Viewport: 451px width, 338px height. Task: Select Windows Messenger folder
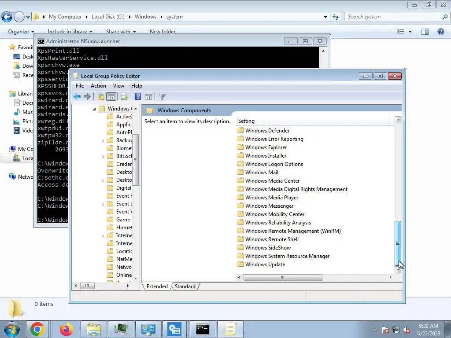point(266,206)
